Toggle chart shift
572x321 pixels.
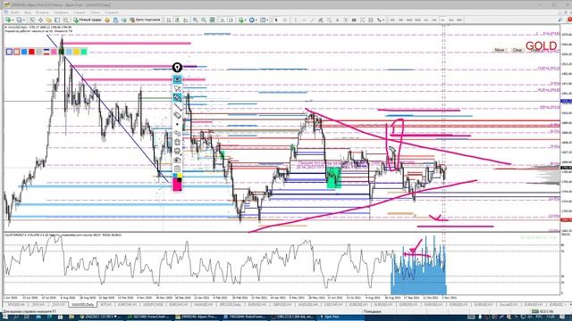(231, 20)
